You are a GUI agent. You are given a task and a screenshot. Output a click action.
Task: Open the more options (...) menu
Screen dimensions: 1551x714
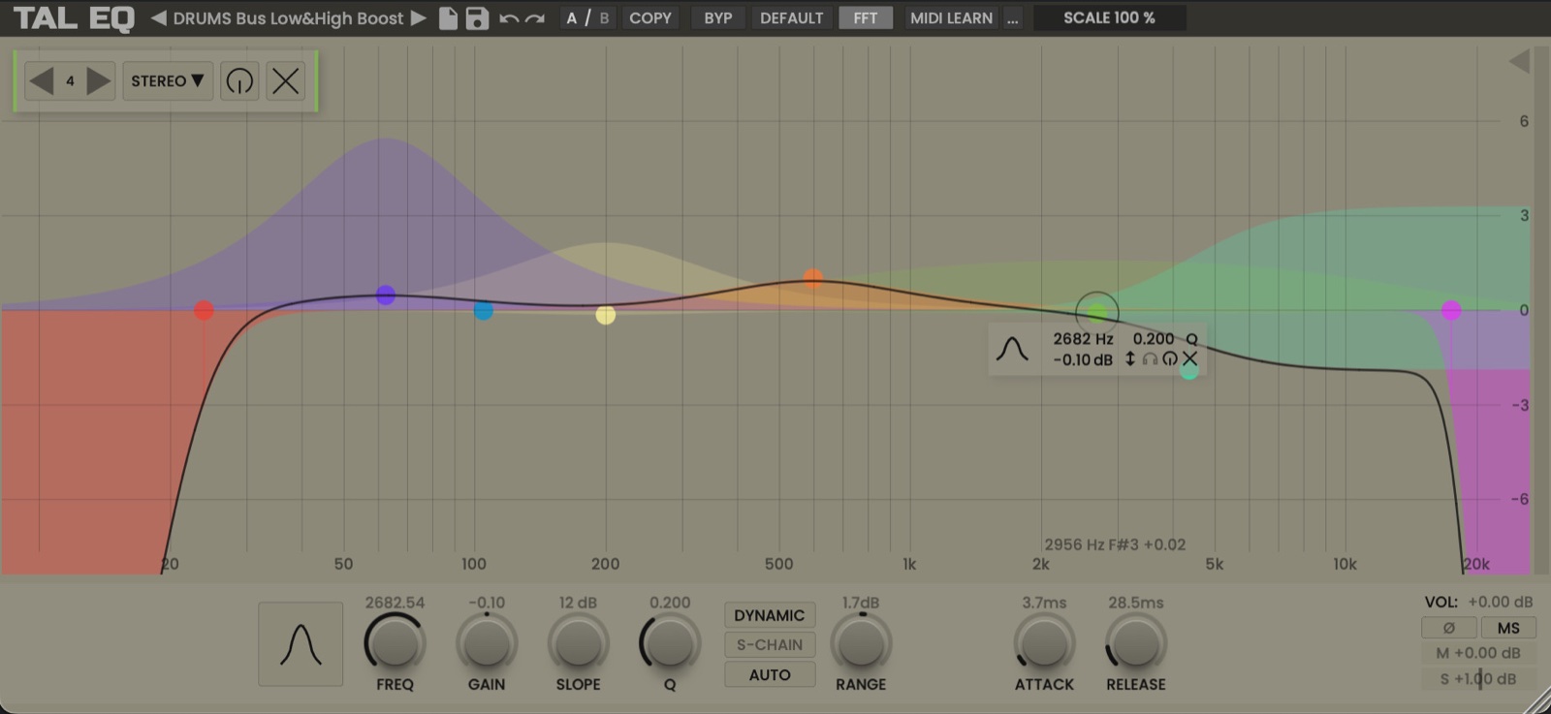click(x=1013, y=18)
